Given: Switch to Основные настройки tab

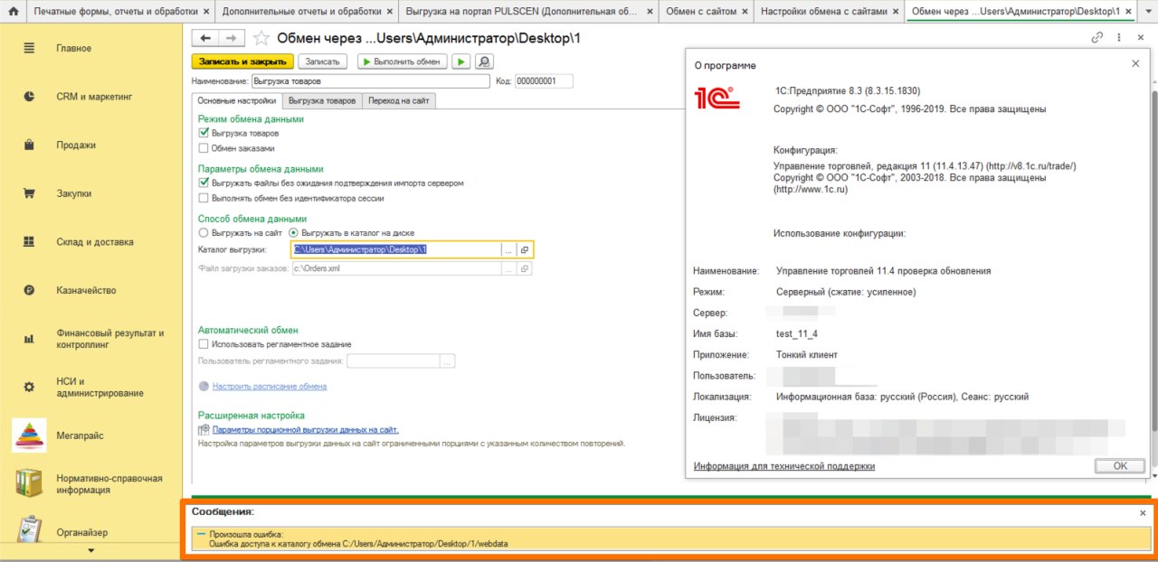Looking at the screenshot, I should pos(237,101).
